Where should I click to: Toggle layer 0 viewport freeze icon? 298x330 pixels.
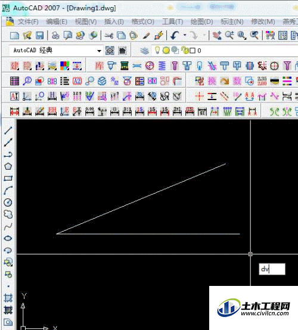point(175,50)
